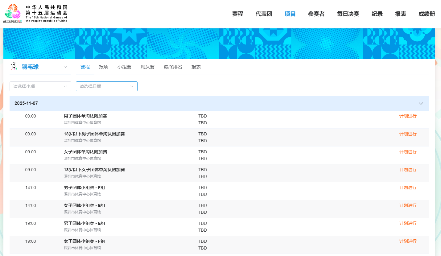
Task: Go to 代表团 in the top menu
Action: point(264,14)
